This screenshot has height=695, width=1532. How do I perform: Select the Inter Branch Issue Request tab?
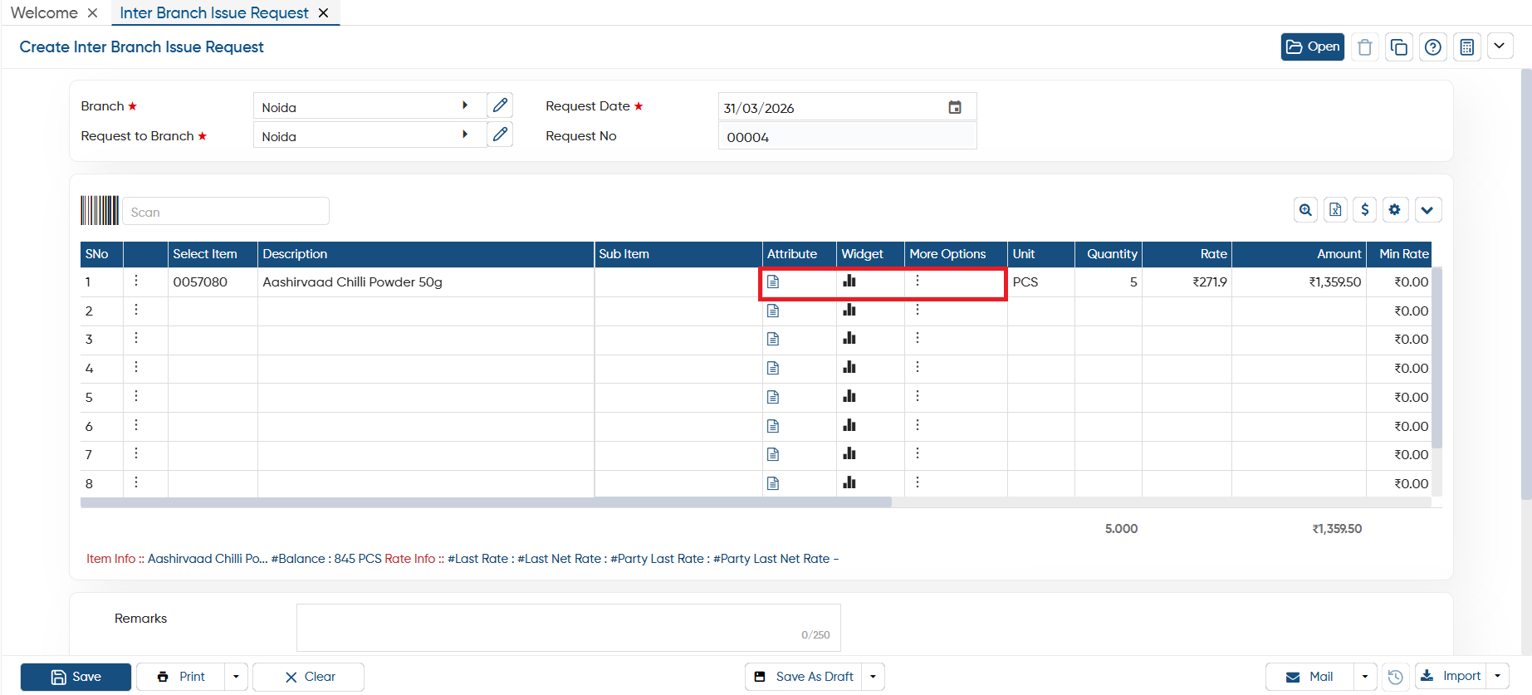coord(214,12)
